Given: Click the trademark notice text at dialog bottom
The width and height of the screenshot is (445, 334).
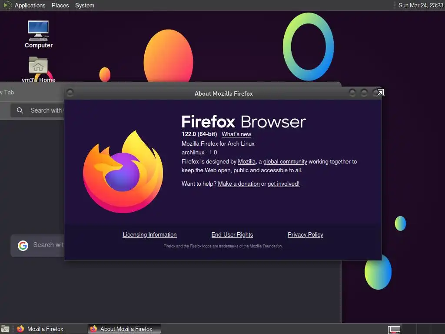Looking at the screenshot, I should click(x=223, y=246).
